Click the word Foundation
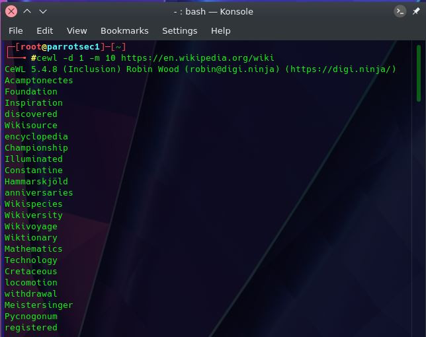The width and height of the screenshot is (426, 337). (x=31, y=91)
